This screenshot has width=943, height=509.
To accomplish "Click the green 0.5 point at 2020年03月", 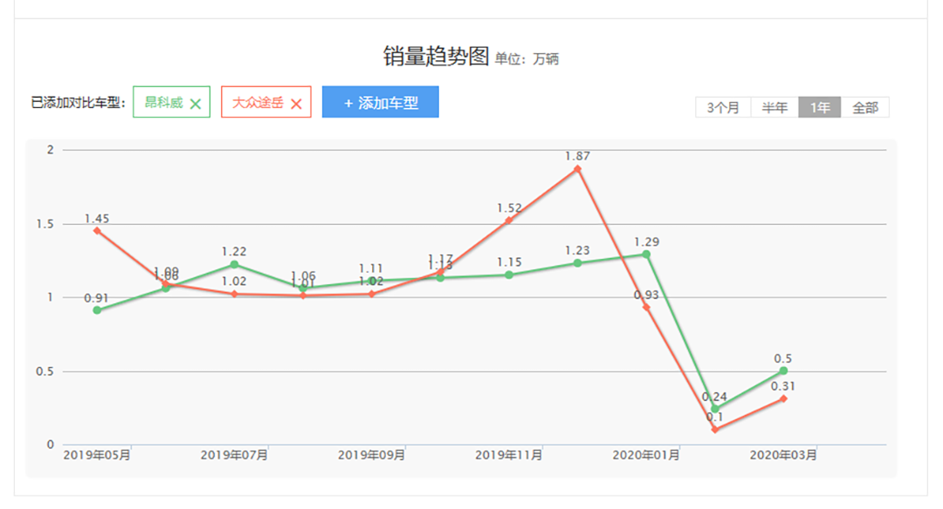I will (x=783, y=370).
